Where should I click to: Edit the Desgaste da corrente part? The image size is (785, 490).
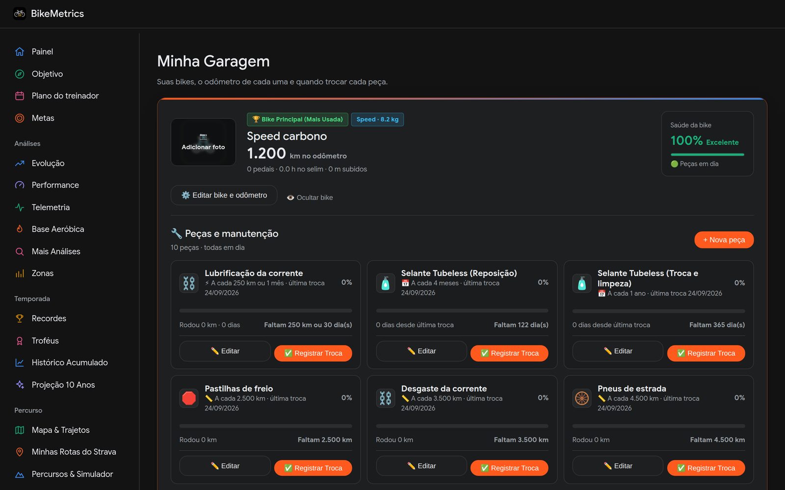(421, 466)
